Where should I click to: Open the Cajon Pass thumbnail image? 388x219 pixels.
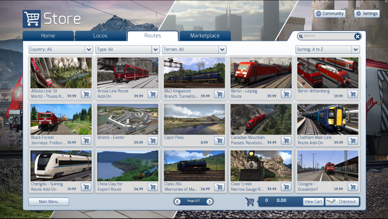coord(194,119)
